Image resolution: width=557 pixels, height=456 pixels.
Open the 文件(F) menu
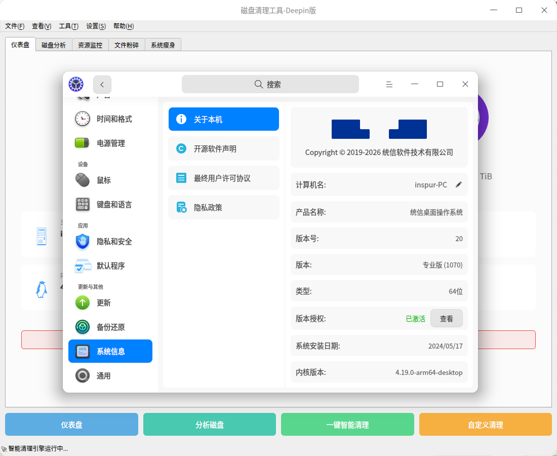15,26
